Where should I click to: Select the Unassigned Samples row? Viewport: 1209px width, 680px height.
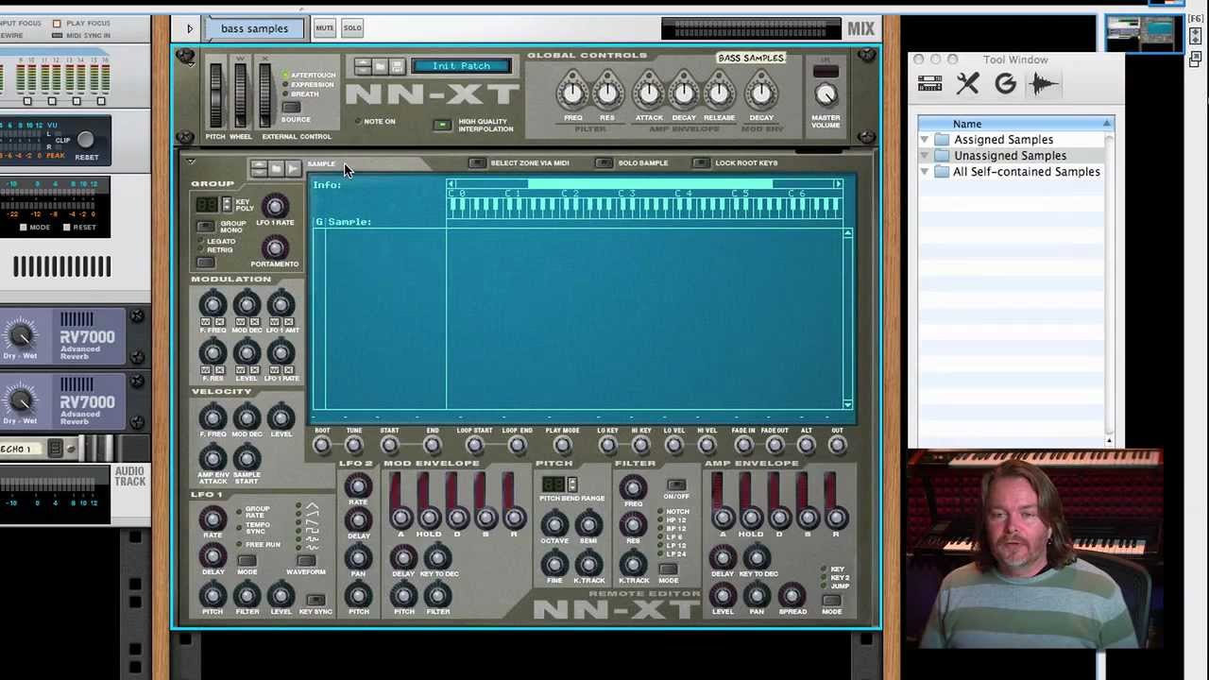(1011, 156)
